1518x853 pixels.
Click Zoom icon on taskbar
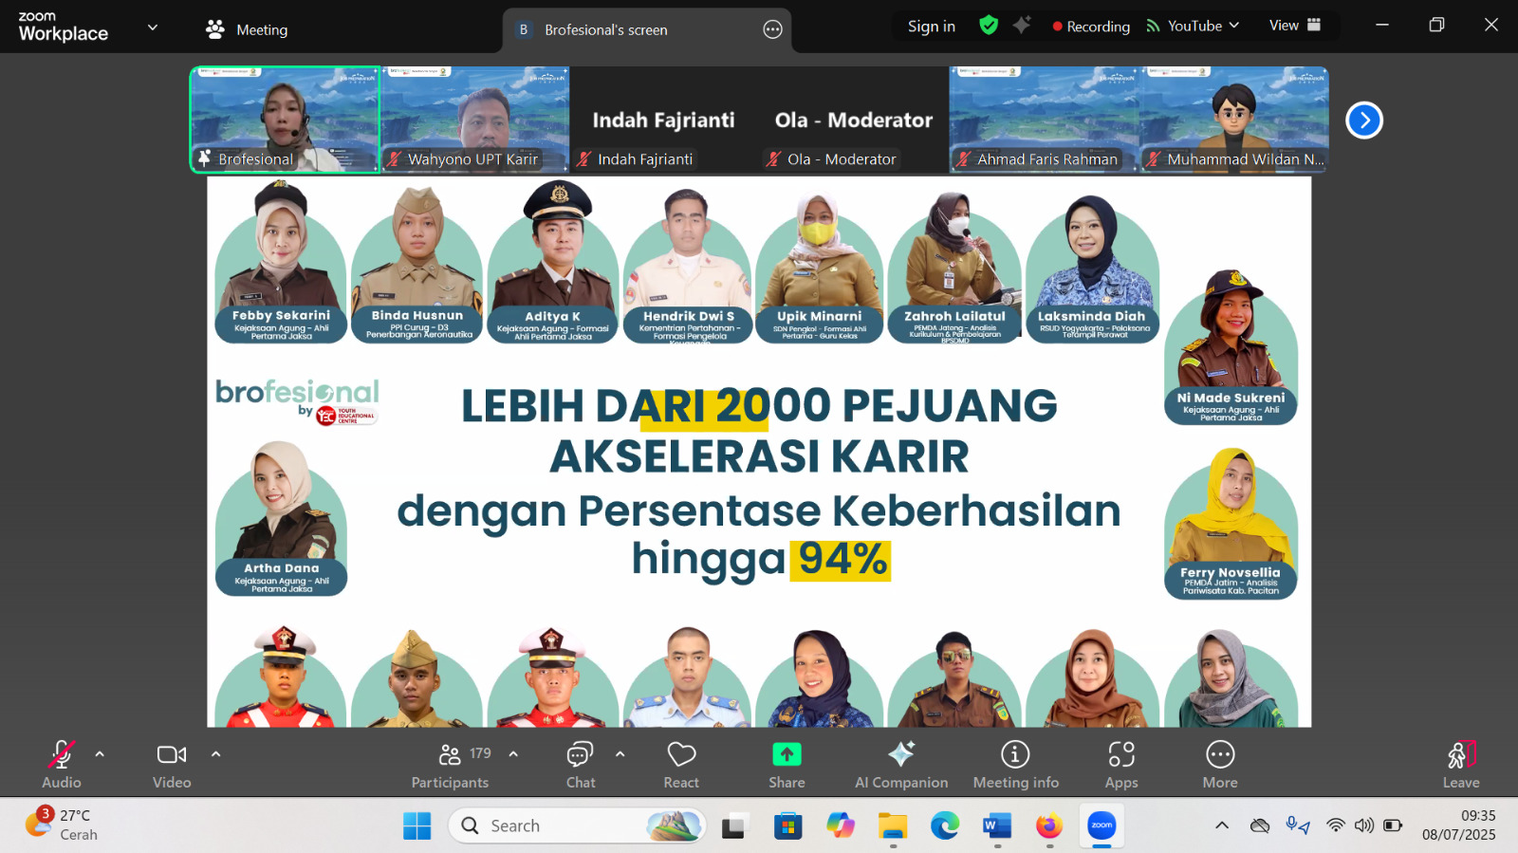tap(1101, 825)
